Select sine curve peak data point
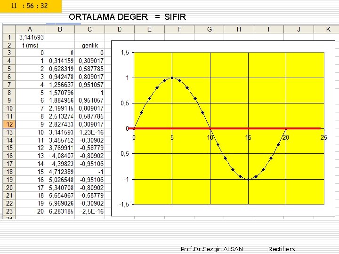Viewport: 339px width, 254px height. point(172,78)
